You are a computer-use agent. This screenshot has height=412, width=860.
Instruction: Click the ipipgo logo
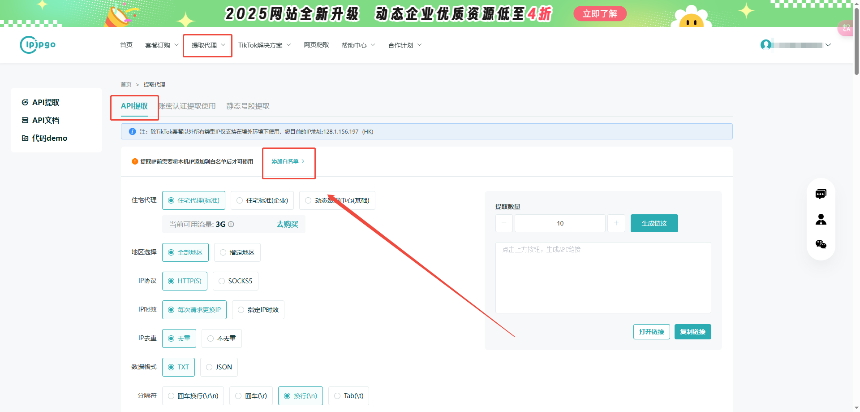pyautogui.click(x=38, y=45)
